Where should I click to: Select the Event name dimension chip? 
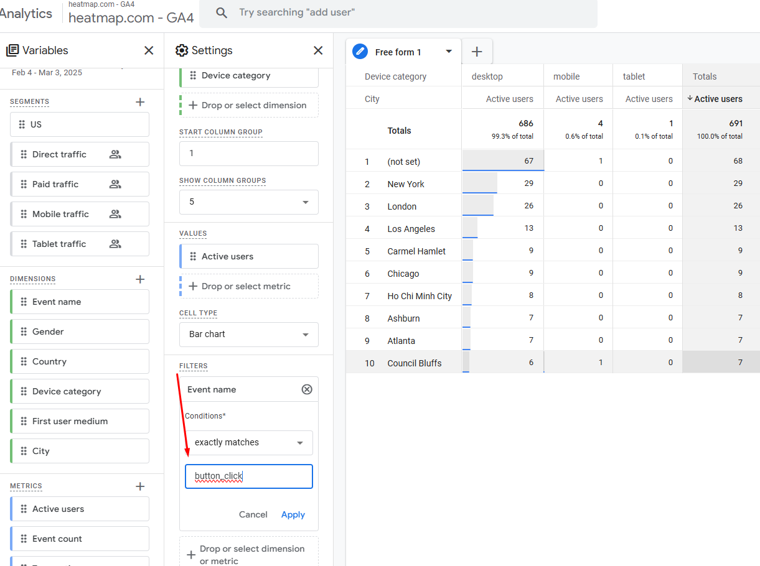pos(80,302)
